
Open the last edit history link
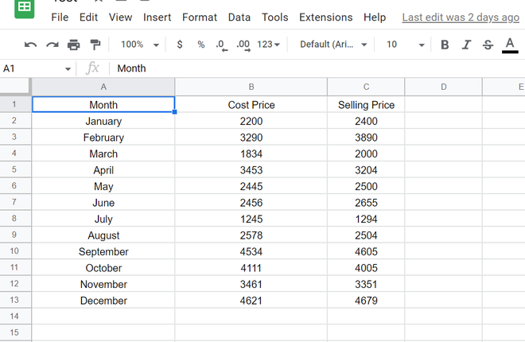tap(461, 17)
